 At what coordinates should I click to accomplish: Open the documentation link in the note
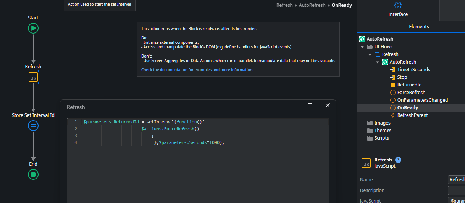[197, 70]
